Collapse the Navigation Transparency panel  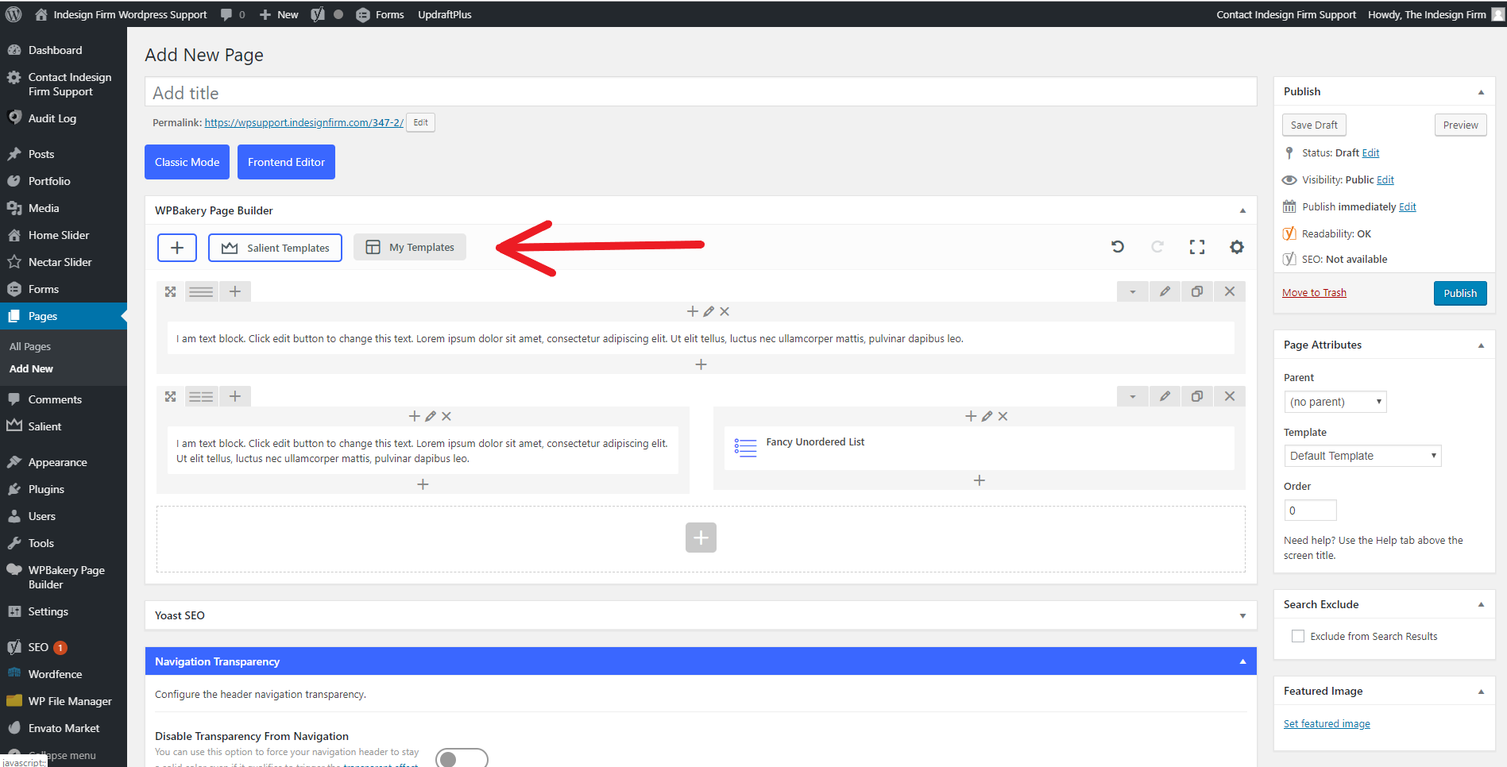(1242, 661)
